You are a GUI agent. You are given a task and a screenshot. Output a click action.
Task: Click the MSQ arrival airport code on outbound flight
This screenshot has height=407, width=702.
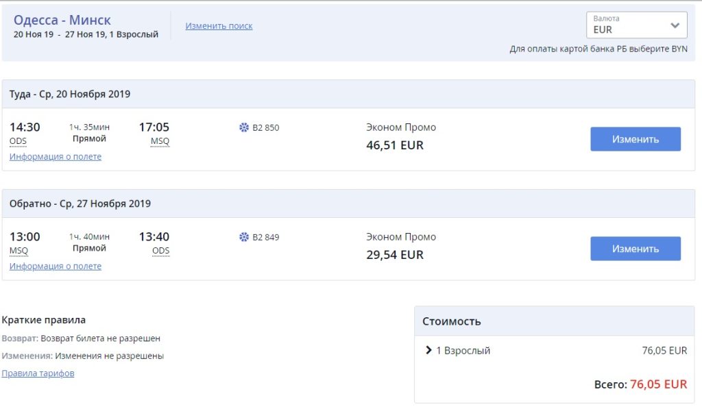(160, 141)
